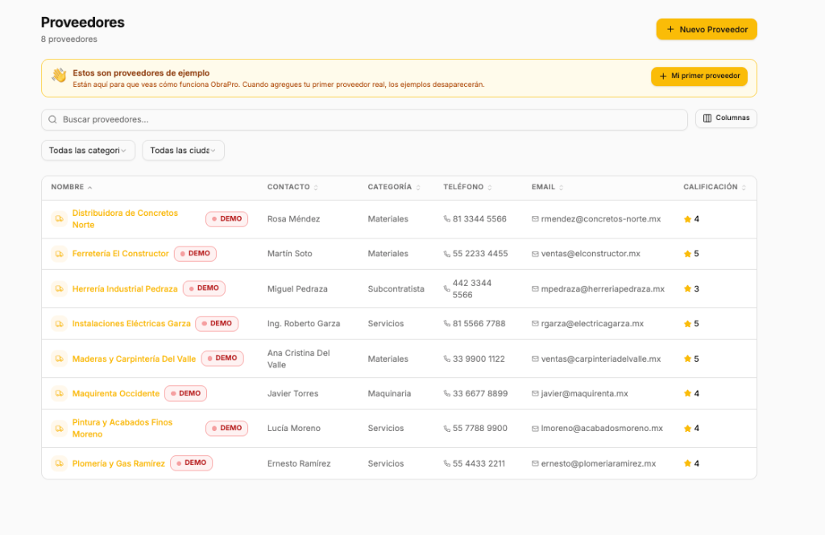This screenshot has width=825, height=535.
Task: Click the waving hand icon in the banner
Action: [x=59, y=75]
